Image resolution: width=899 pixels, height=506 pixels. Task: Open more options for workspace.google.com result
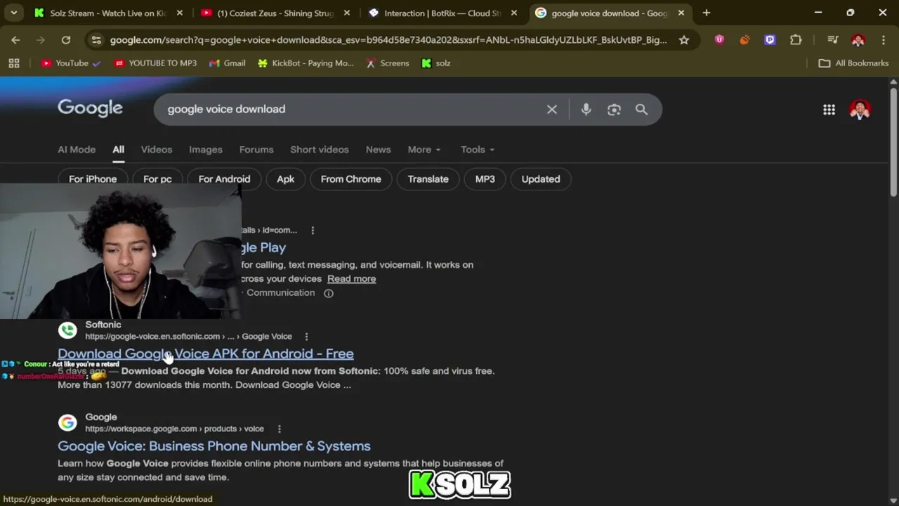point(279,429)
